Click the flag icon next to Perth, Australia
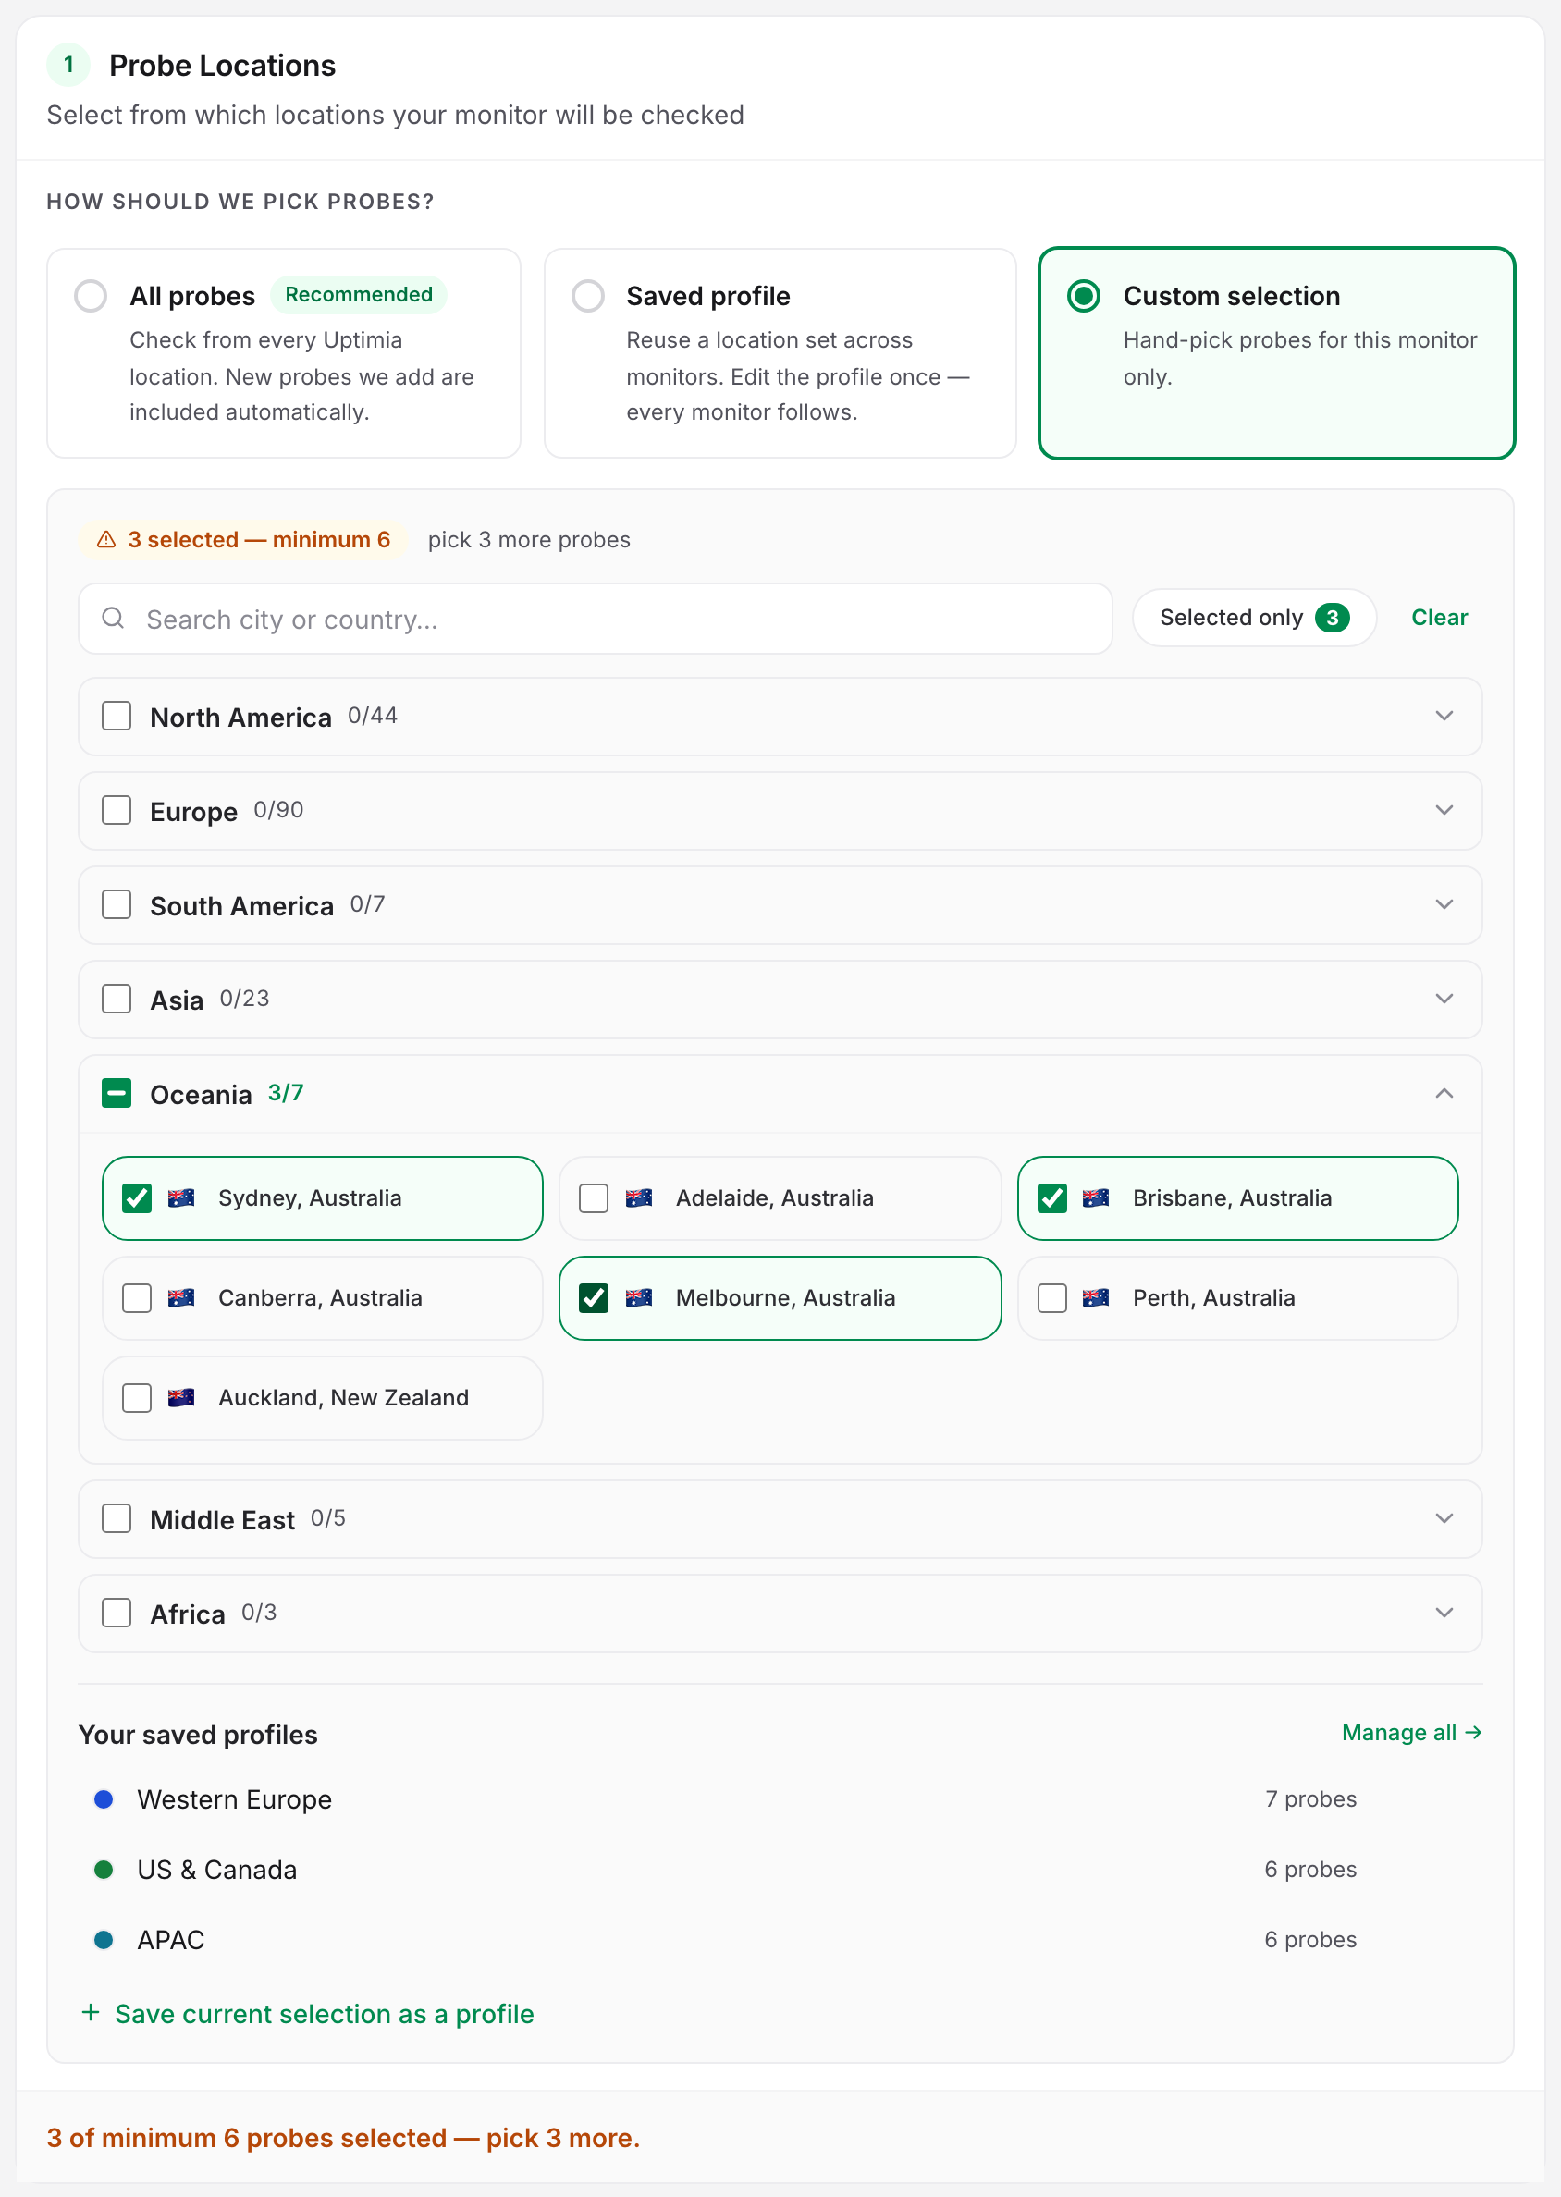The image size is (1561, 2197). click(x=1096, y=1297)
